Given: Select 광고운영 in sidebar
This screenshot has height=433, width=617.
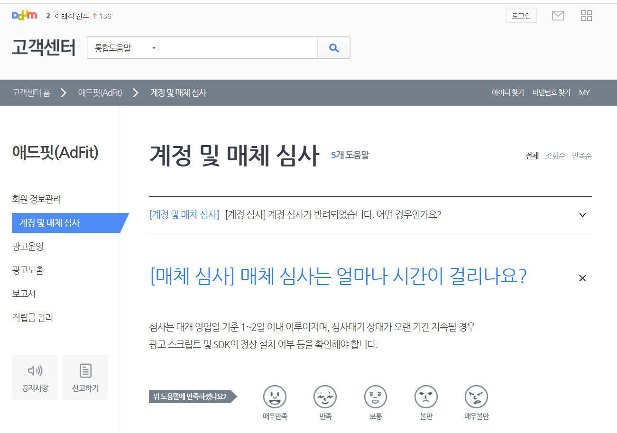Looking at the screenshot, I should point(28,247).
